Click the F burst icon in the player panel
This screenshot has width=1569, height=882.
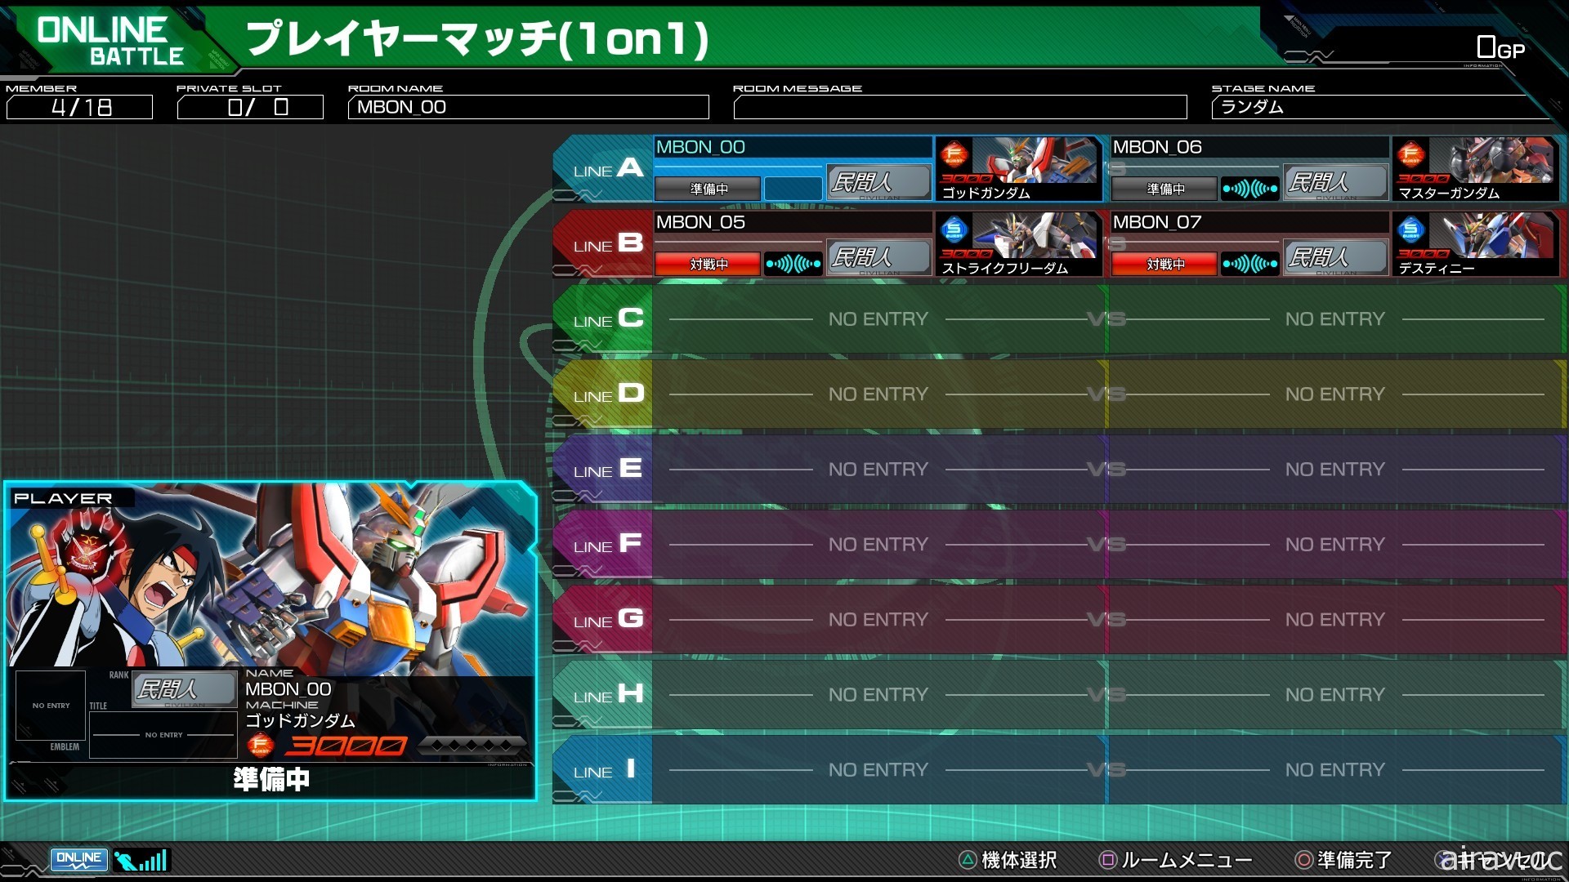pyautogui.click(x=260, y=744)
